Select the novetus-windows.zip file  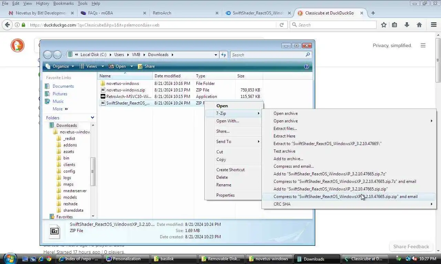125,90
